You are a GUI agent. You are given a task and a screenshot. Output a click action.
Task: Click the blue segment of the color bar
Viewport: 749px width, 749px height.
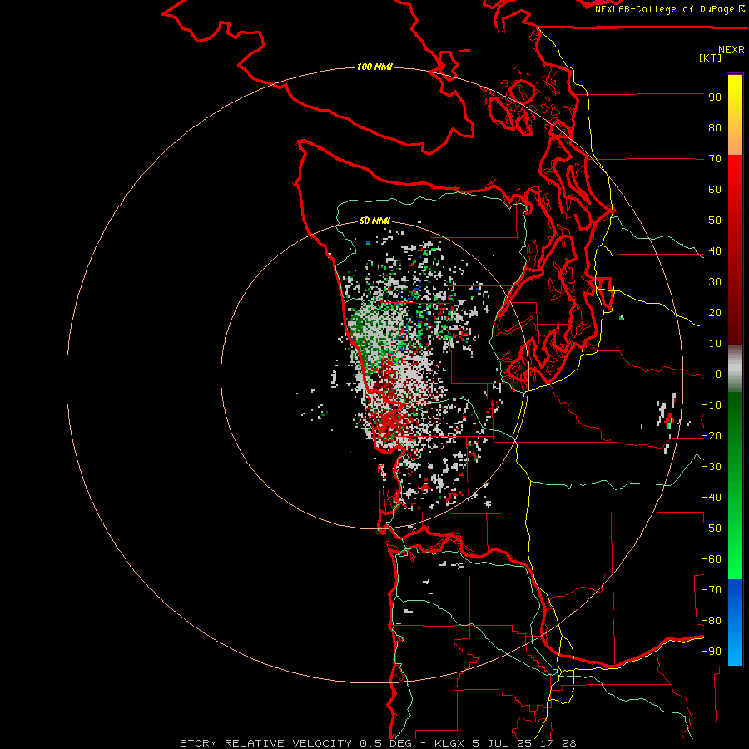(735, 623)
